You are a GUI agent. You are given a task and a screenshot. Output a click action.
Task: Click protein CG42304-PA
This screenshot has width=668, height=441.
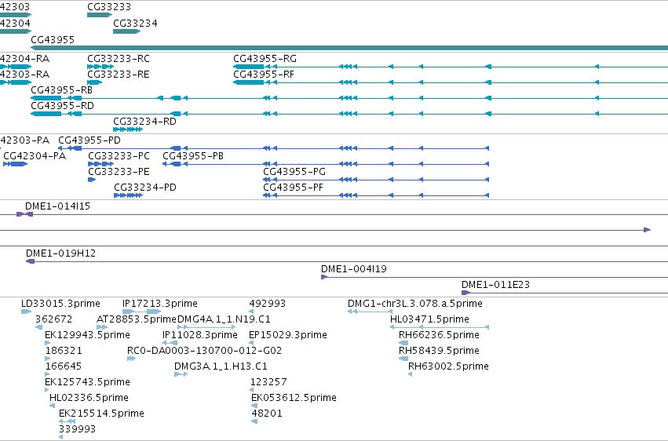16,164
